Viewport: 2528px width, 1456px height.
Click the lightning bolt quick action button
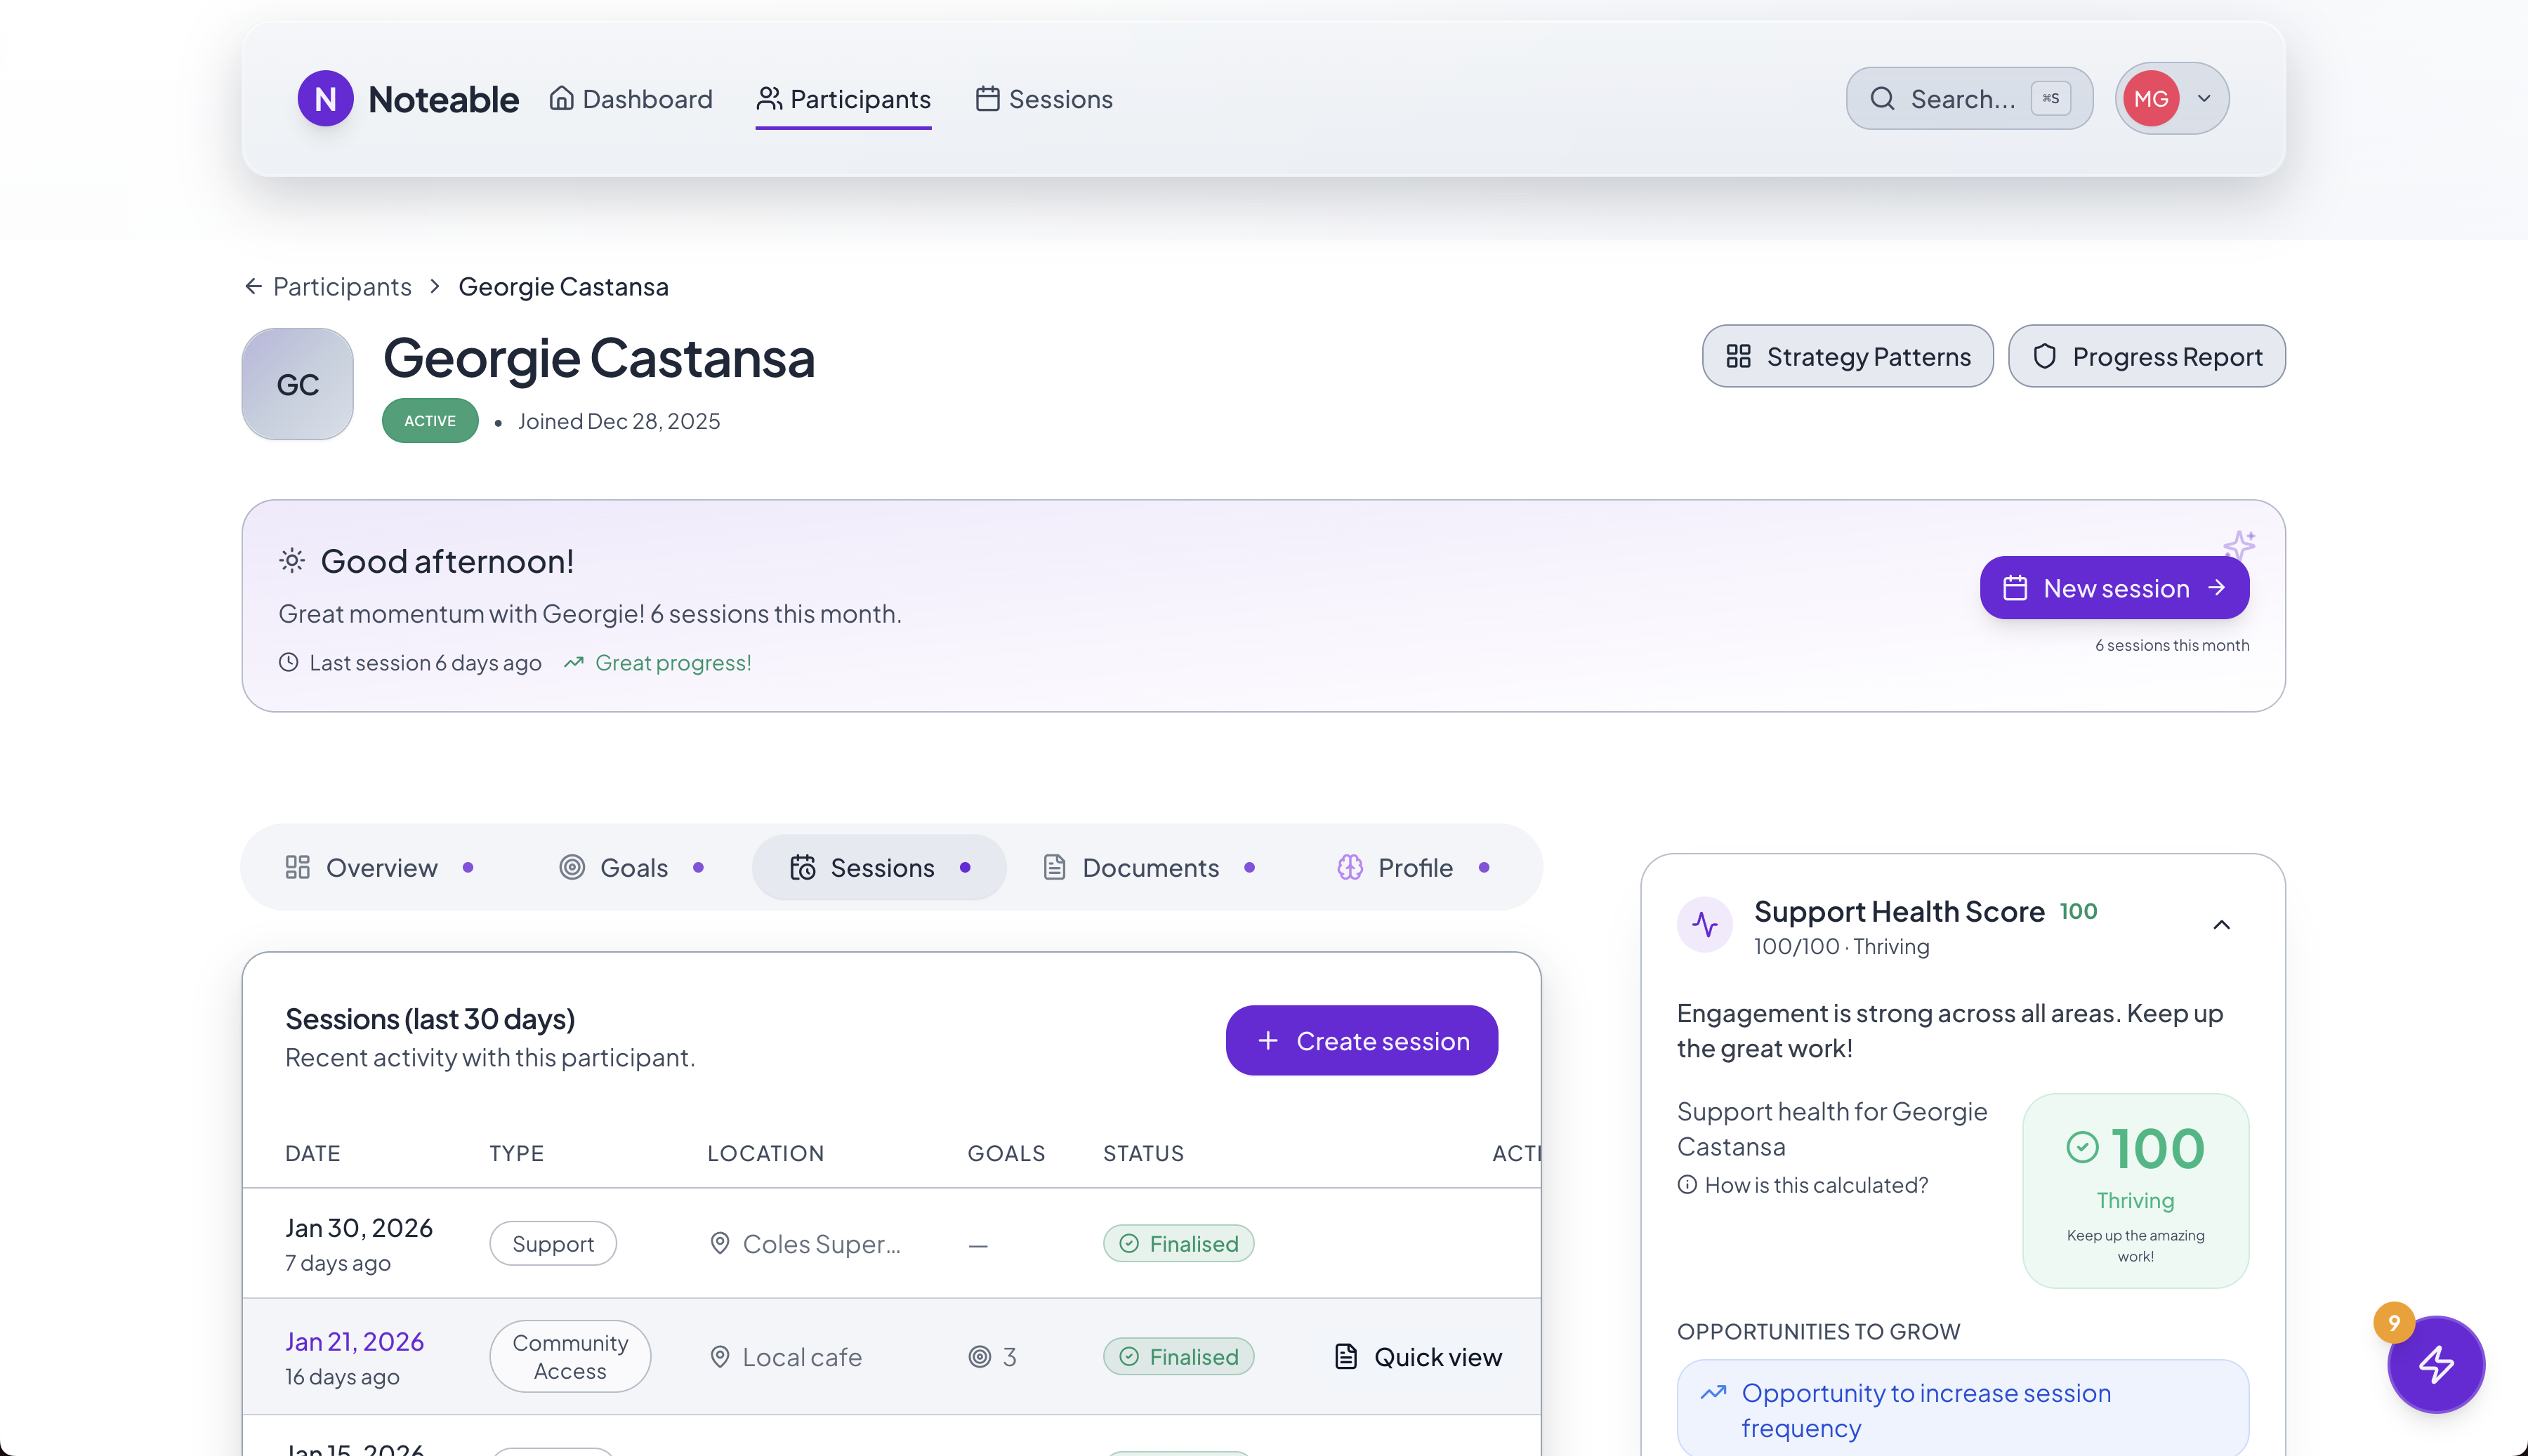click(2435, 1364)
